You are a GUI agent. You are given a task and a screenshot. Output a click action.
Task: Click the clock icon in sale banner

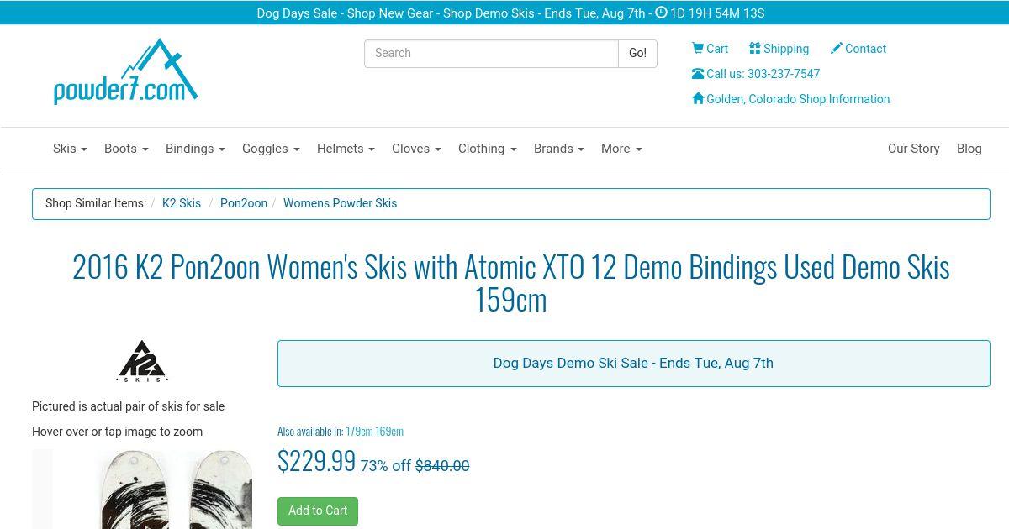pyautogui.click(x=661, y=13)
